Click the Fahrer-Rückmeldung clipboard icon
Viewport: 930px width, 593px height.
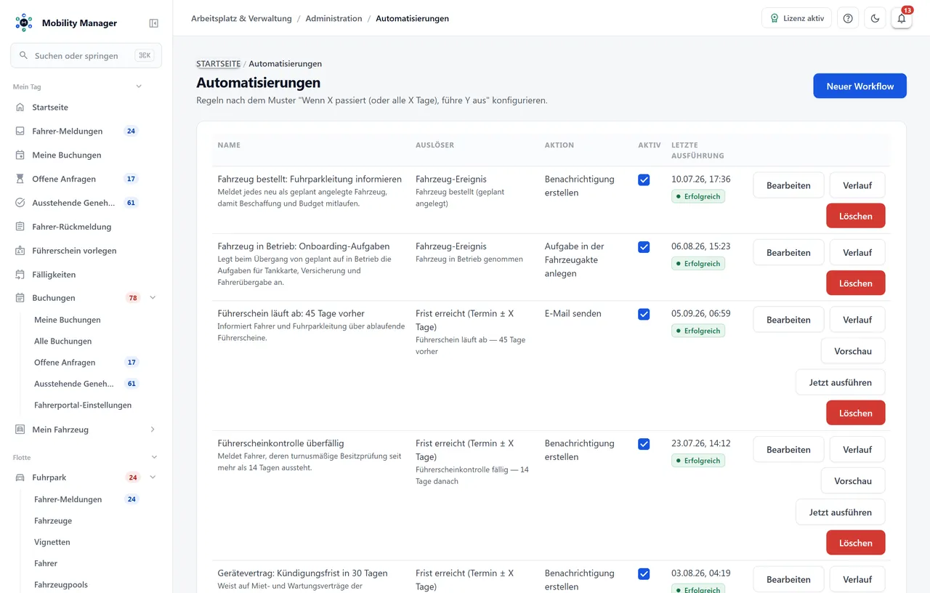pos(20,227)
